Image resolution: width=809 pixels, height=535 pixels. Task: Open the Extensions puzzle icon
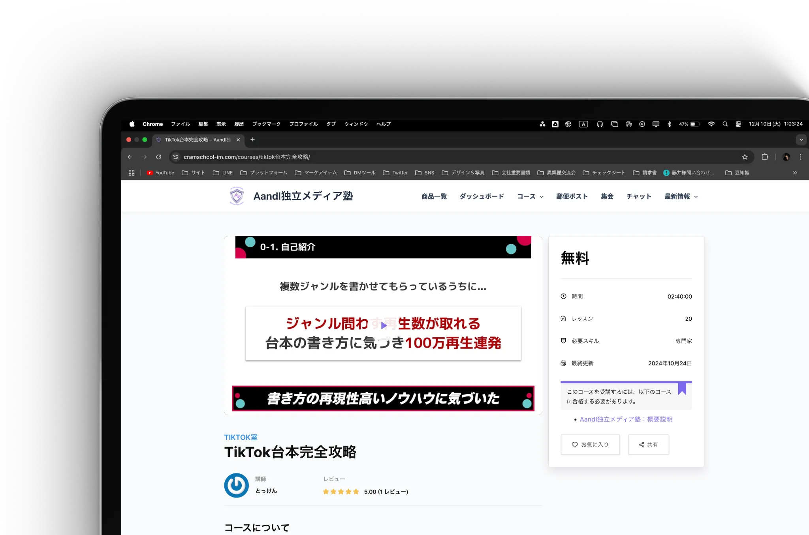[765, 157]
